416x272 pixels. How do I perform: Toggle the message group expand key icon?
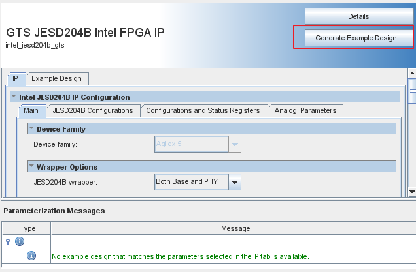click(x=8, y=241)
